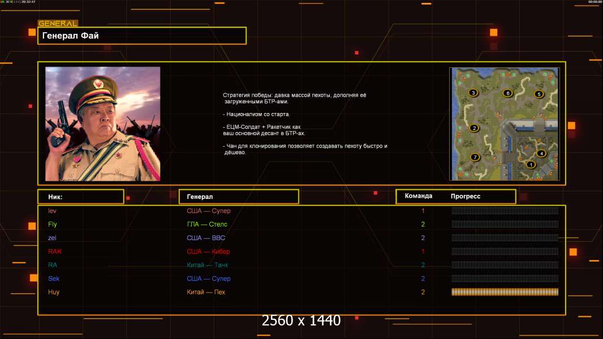Screen dimensions: 603x339
Task: Select player nickname RA
Action: coord(52,265)
